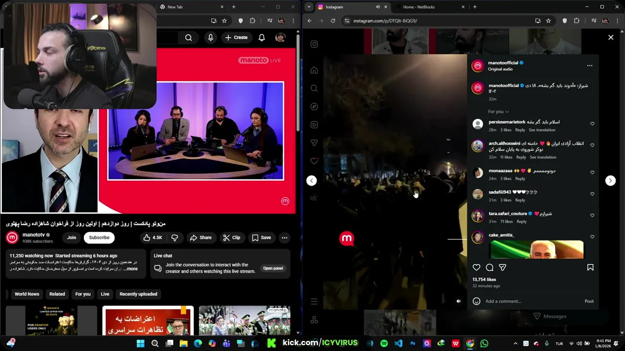This screenshot has height=351, width=625.
Task: Go to next Instagram post arrow
Action: coord(610,180)
